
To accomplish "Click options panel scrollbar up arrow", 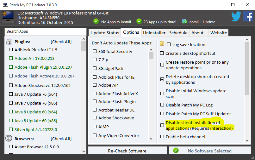I will click(x=247, y=40).
